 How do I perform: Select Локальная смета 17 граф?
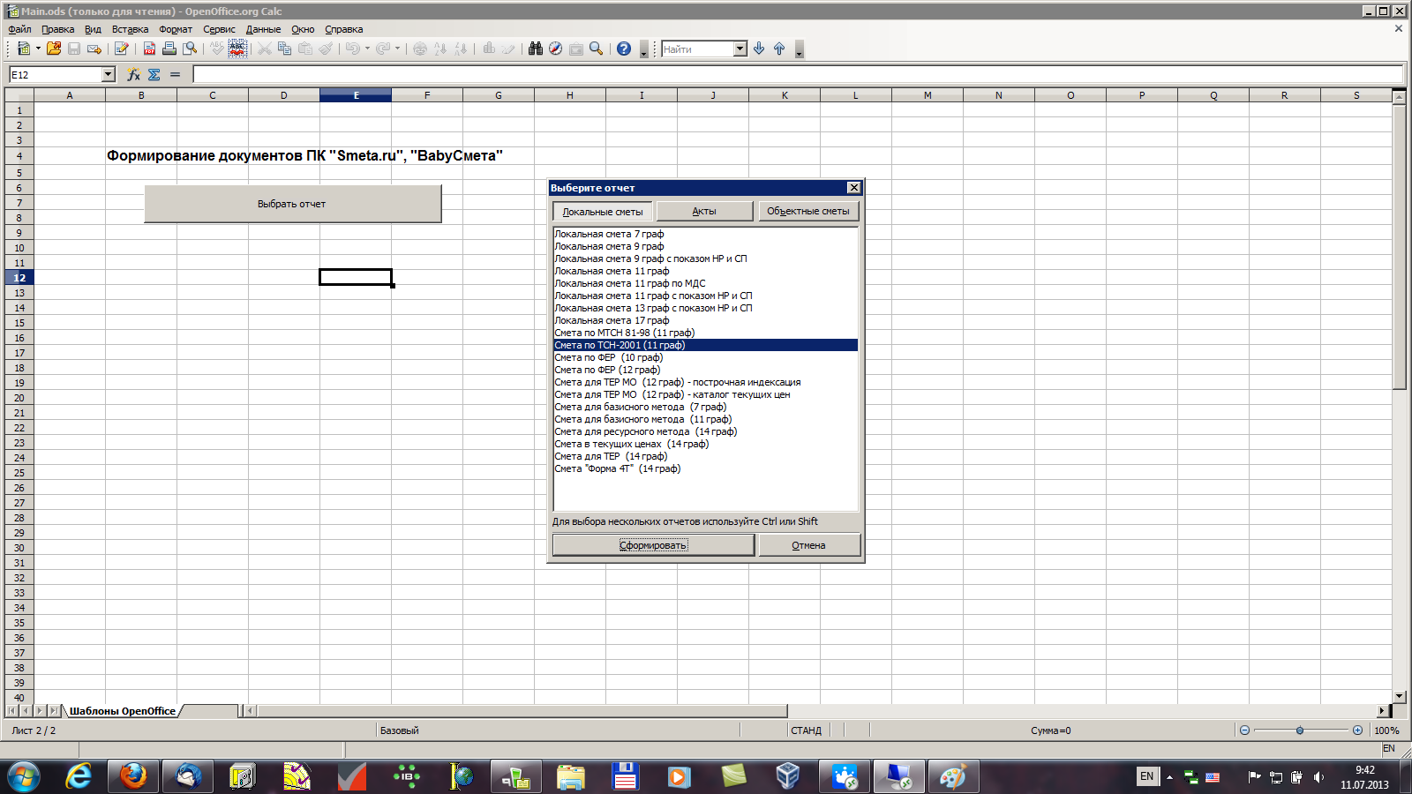click(705, 320)
